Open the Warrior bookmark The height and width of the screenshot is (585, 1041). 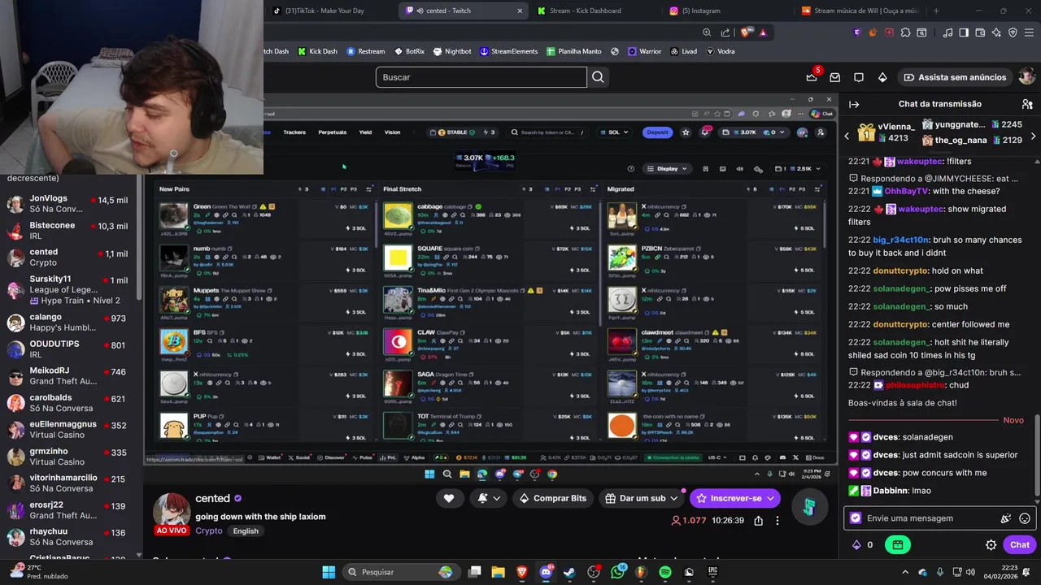(644, 51)
